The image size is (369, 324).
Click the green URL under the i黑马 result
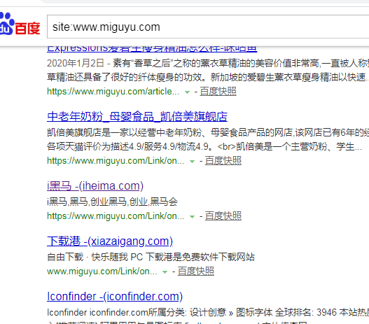[116, 216]
